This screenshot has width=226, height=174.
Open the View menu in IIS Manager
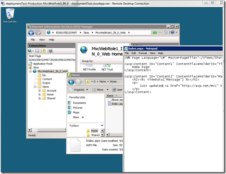(42, 40)
